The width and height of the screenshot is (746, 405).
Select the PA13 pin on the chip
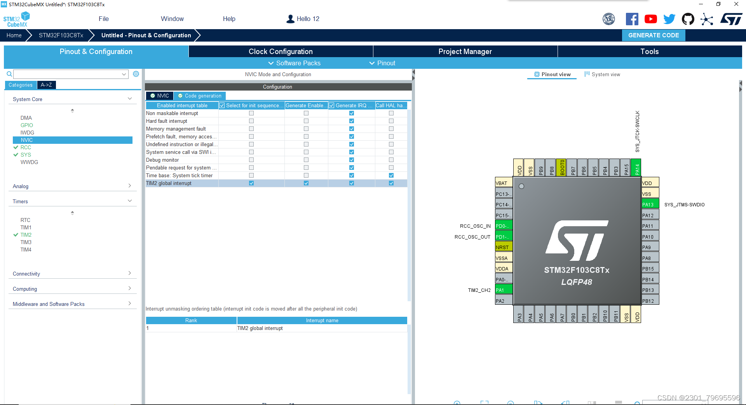pos(650,204)
